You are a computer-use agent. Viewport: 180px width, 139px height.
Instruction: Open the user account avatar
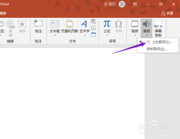click(x=122, y=4)
